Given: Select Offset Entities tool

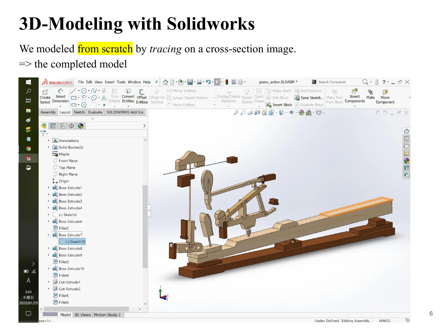Looking at the screenshot, I should pos(142,96).
